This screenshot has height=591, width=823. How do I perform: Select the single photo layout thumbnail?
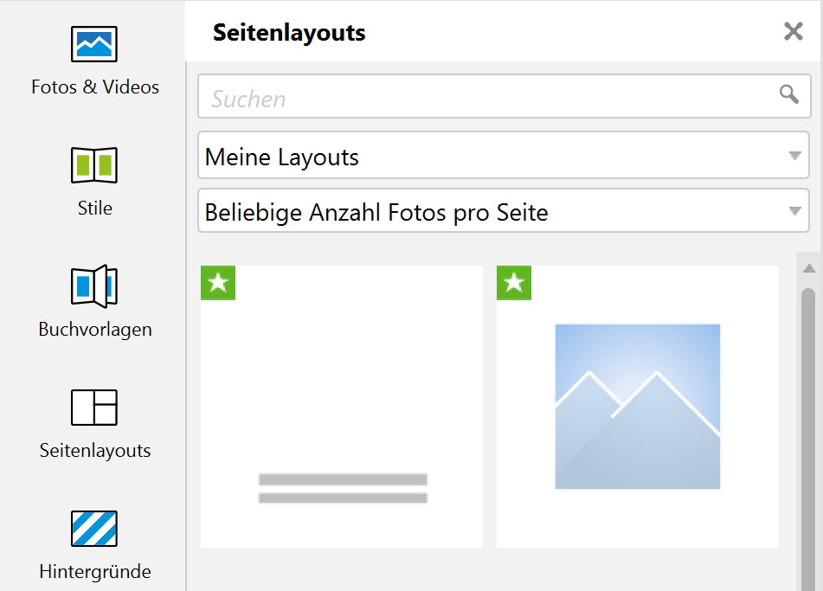638,407
